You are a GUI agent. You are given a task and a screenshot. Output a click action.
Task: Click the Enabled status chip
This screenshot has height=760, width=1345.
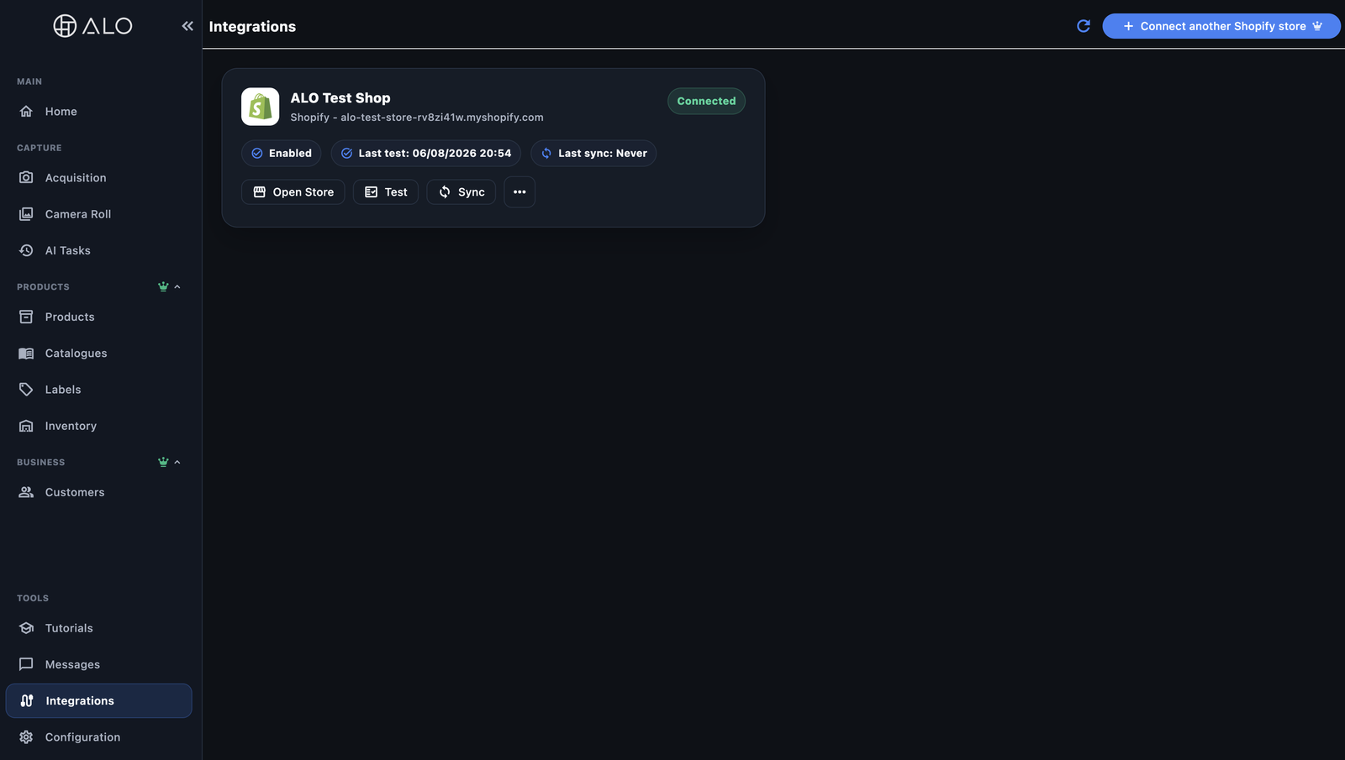[282, 153]
